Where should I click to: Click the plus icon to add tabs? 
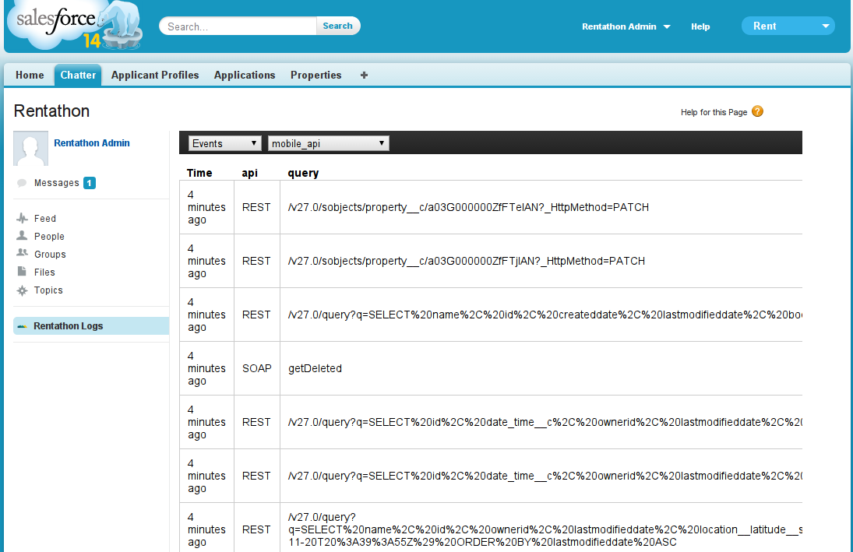(364, 75)
